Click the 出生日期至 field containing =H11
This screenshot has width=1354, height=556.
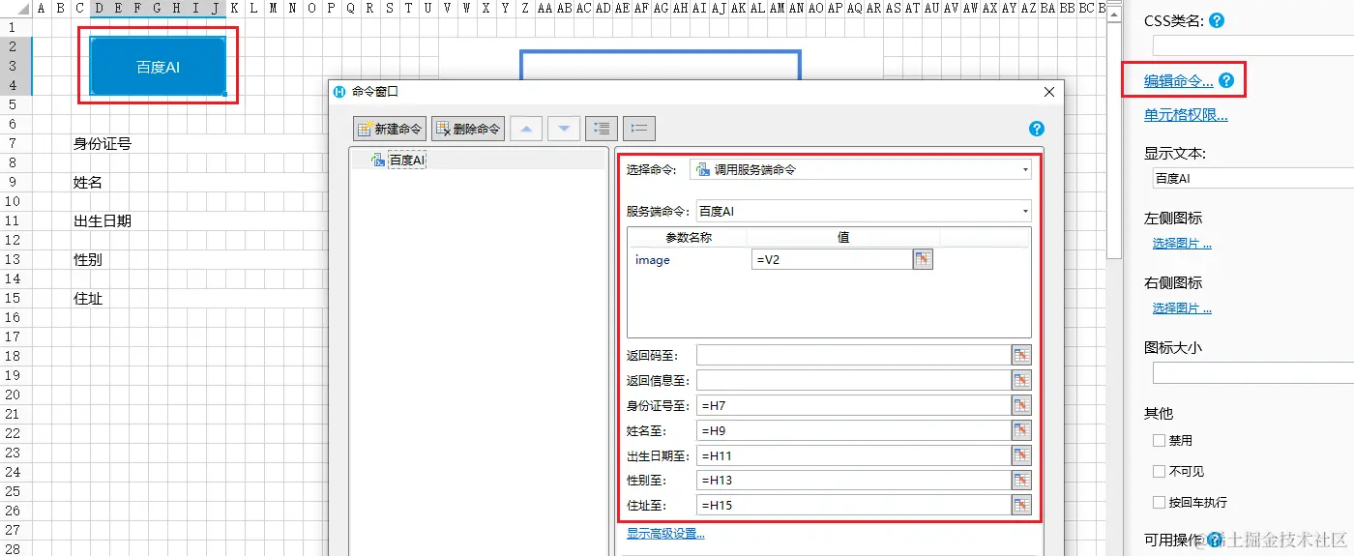click(852, 455)
